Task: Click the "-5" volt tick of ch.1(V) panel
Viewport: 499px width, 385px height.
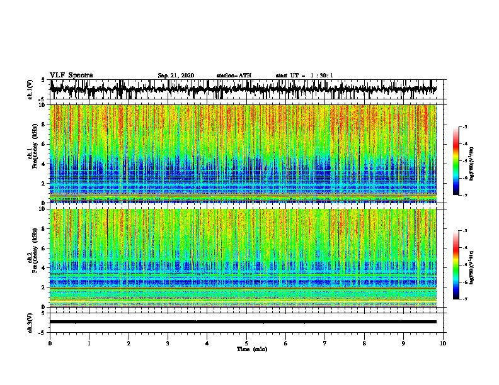Action: [x=42, y=99]
